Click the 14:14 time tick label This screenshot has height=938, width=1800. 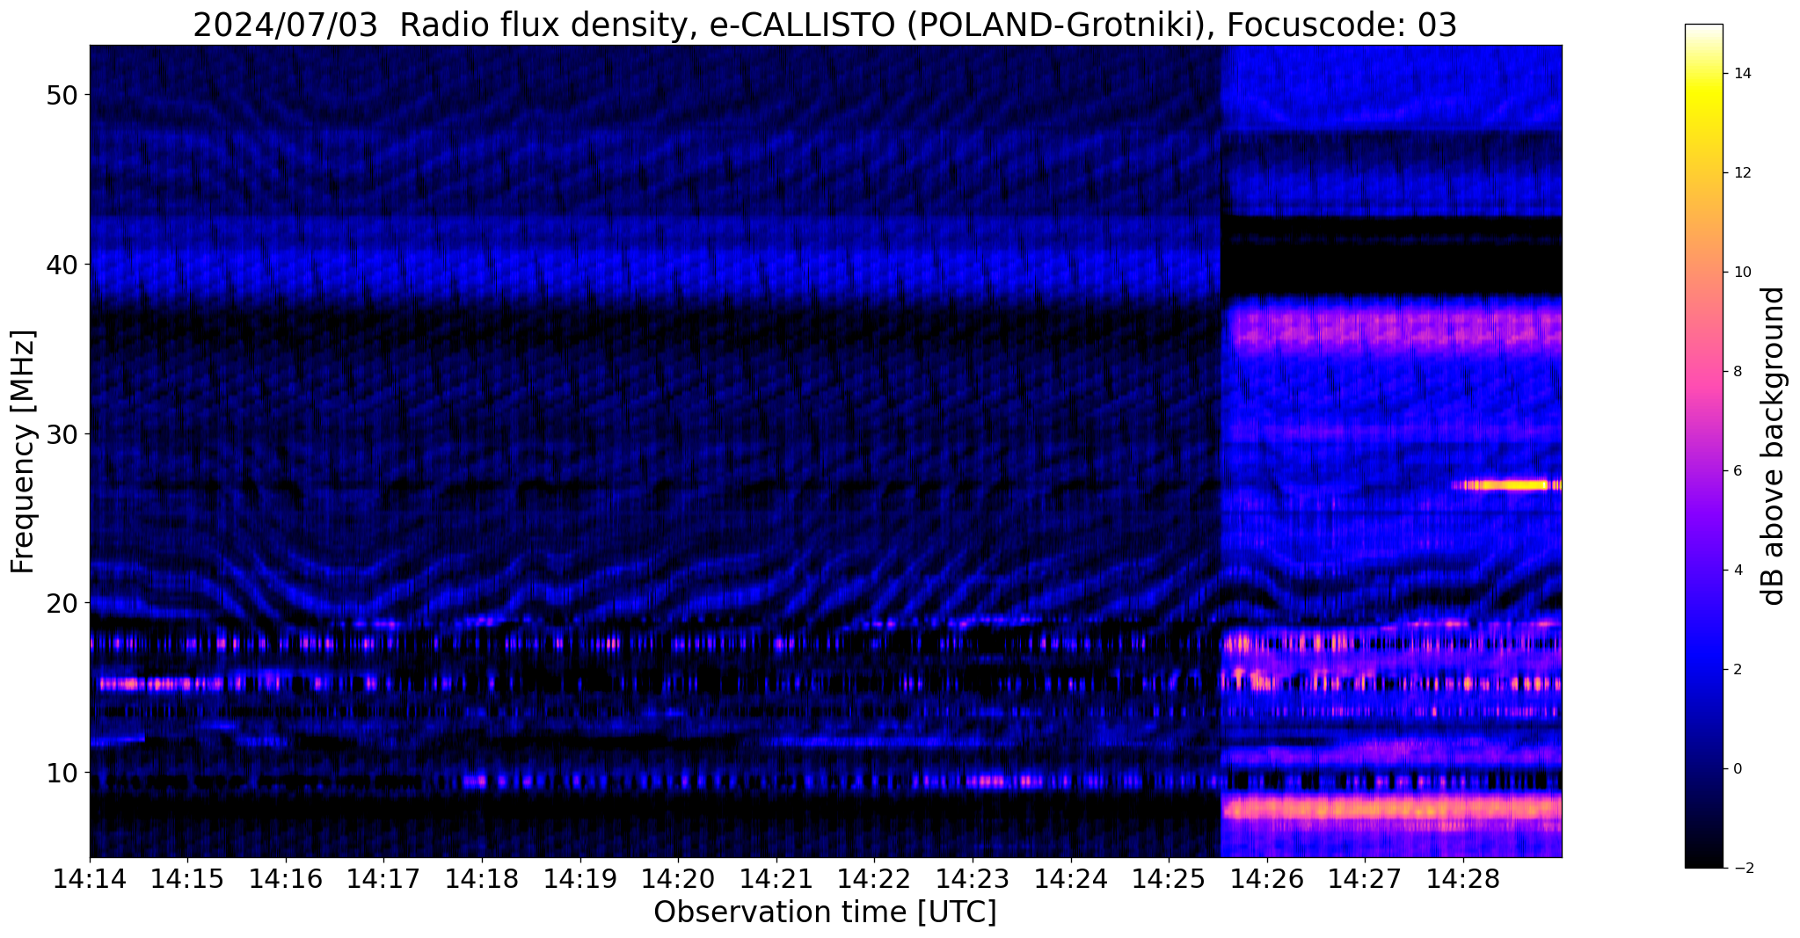[x=90, y=878]
